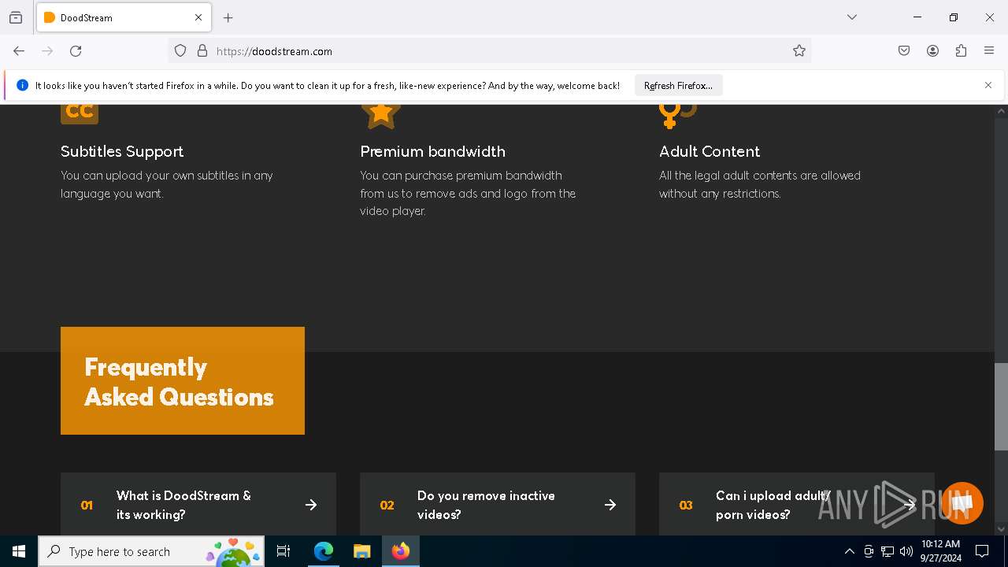
Task: Close the DoodStream tab
Action: click(198, 17)
